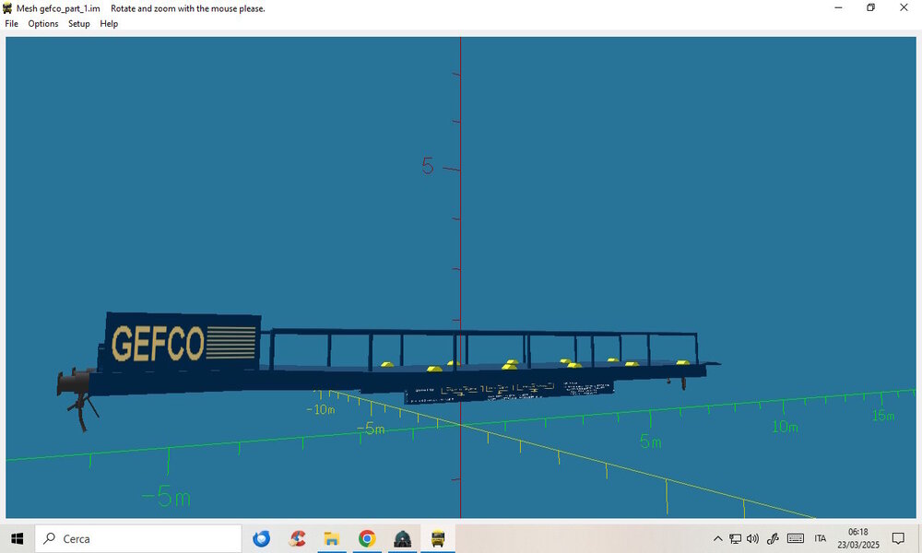922x553 pixels.
Task: Restore down the mesh viewer window
Action: coord(871,7)
